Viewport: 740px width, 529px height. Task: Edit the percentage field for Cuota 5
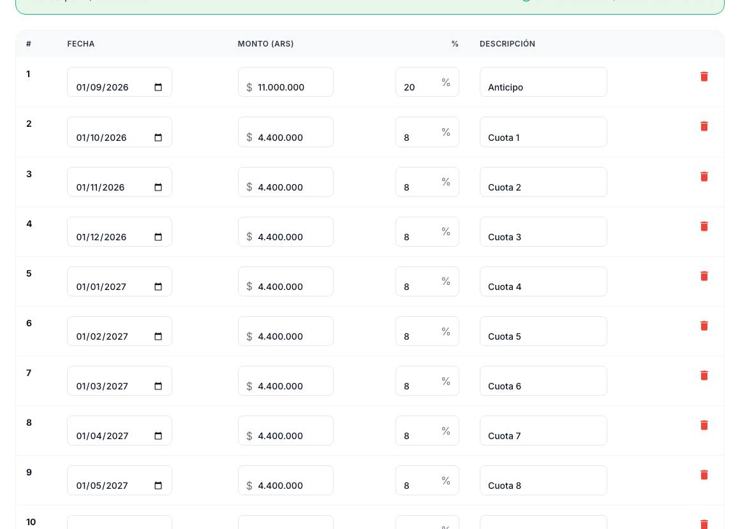click(427, 331)
